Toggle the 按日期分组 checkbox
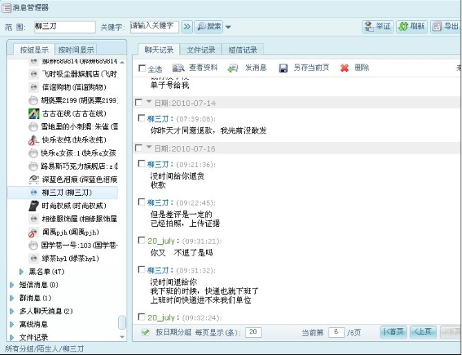Screen dimensions: 462x355 click(x=145, y=332)
